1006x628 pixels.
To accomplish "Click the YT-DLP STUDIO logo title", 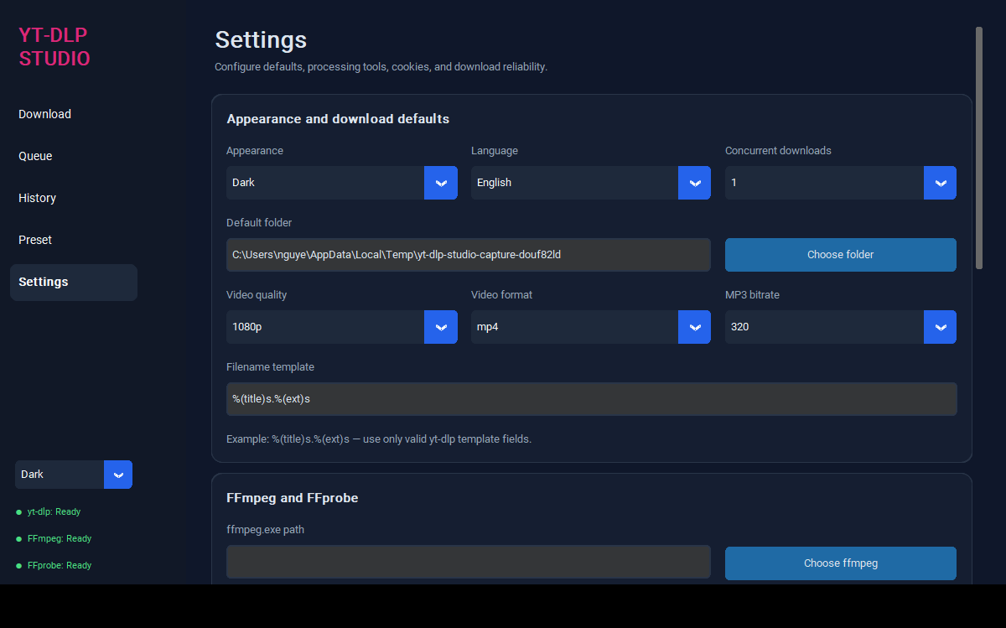I will 54,47.
